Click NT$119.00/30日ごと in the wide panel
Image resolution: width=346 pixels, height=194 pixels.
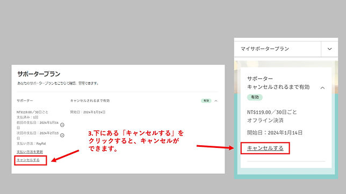click(32, 112)
